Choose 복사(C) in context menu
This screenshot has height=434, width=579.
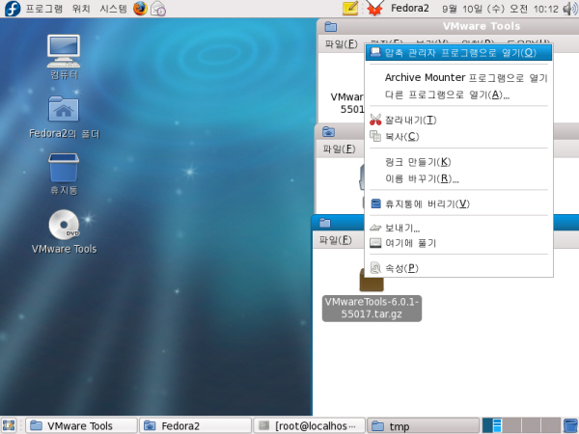[x=458, y=137]
